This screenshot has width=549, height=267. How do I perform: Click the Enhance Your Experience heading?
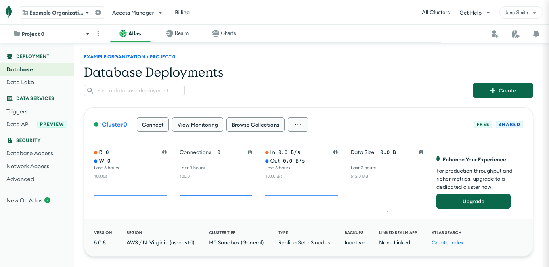(x=474, y=159)
